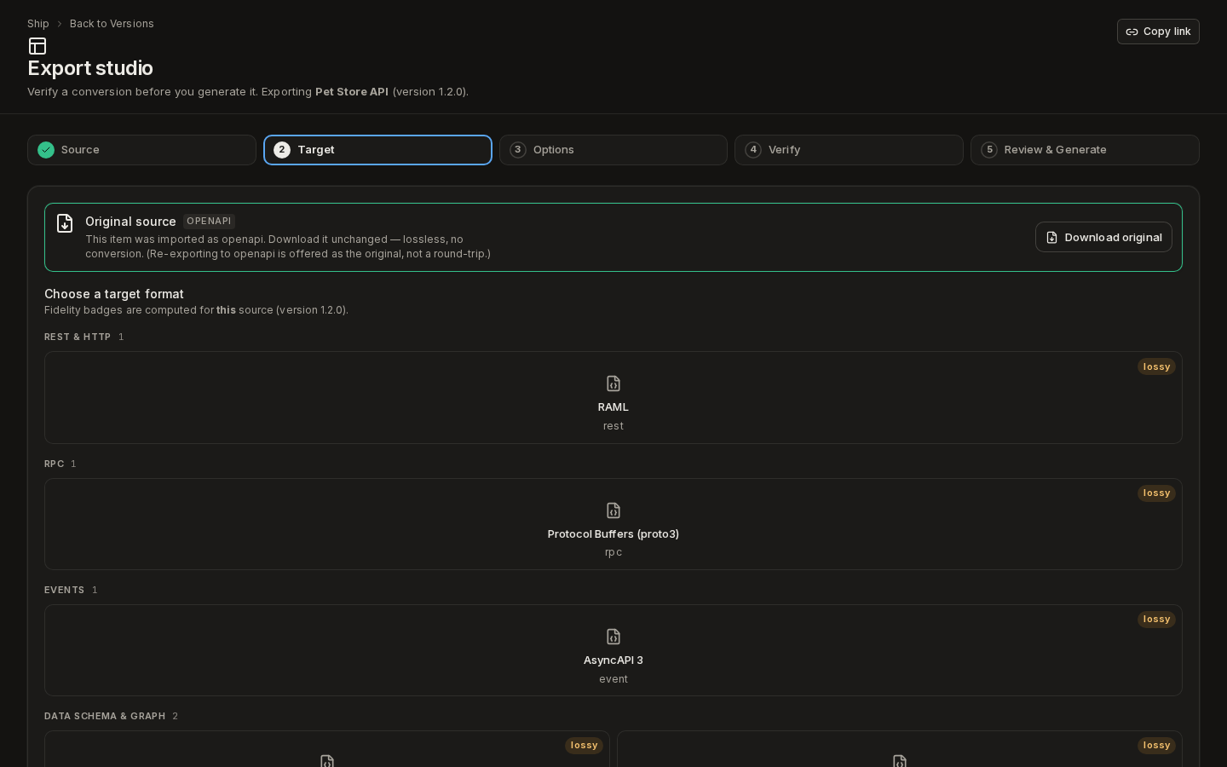Viewport: 1227px width, 767px height.
Task: Click the breadcrumb chevron separator
Action: click(x=60, y=24)
